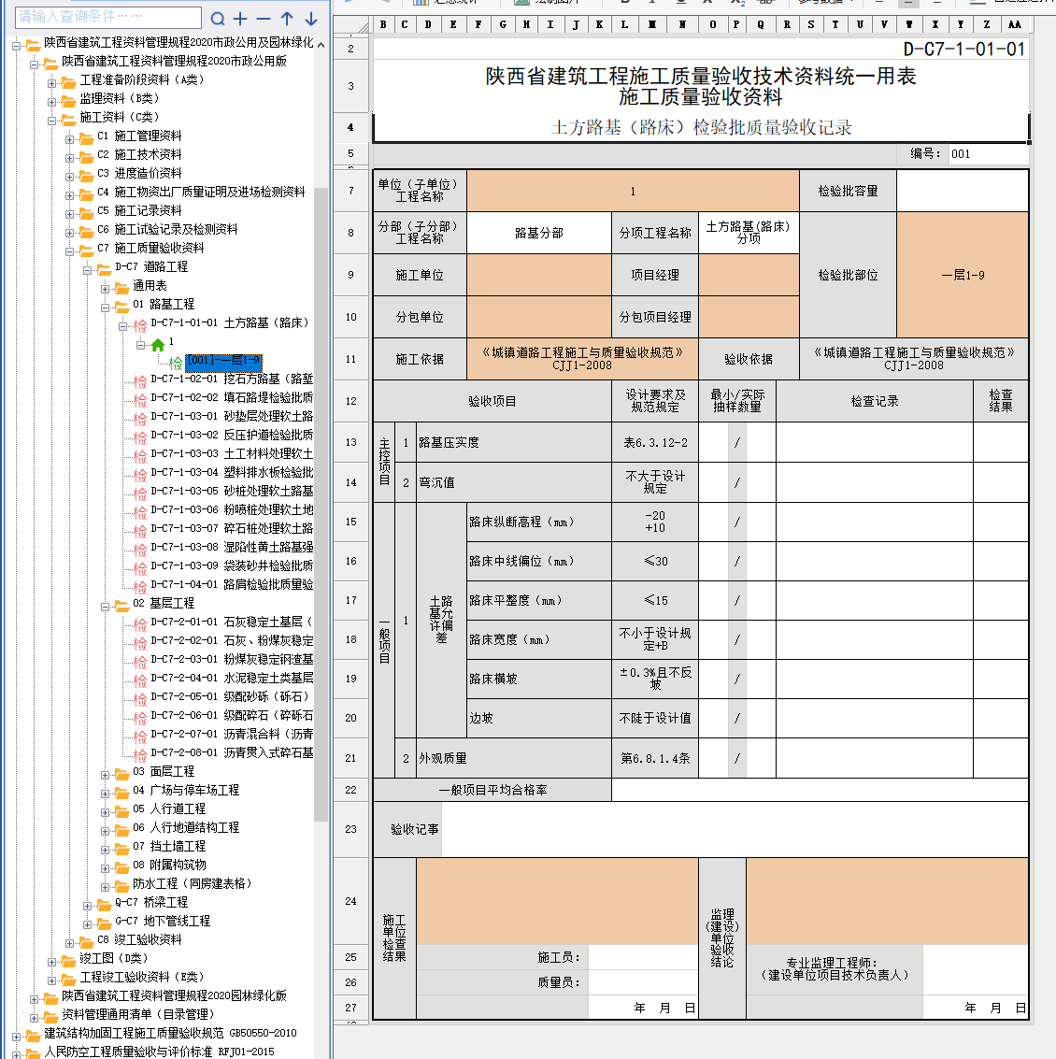Expand 监理资料（B类）
1056x1059 pixels.
(52, 102)
